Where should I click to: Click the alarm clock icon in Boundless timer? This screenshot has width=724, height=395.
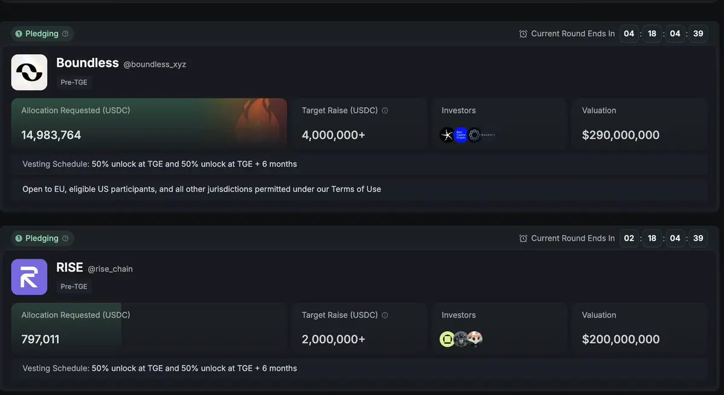coord(523,34)
